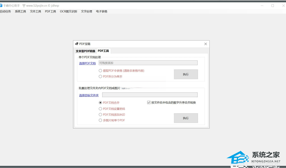Click the 选择PDF文档 link
This screenshot has width=286, height=168.
(x=87, y=64)
